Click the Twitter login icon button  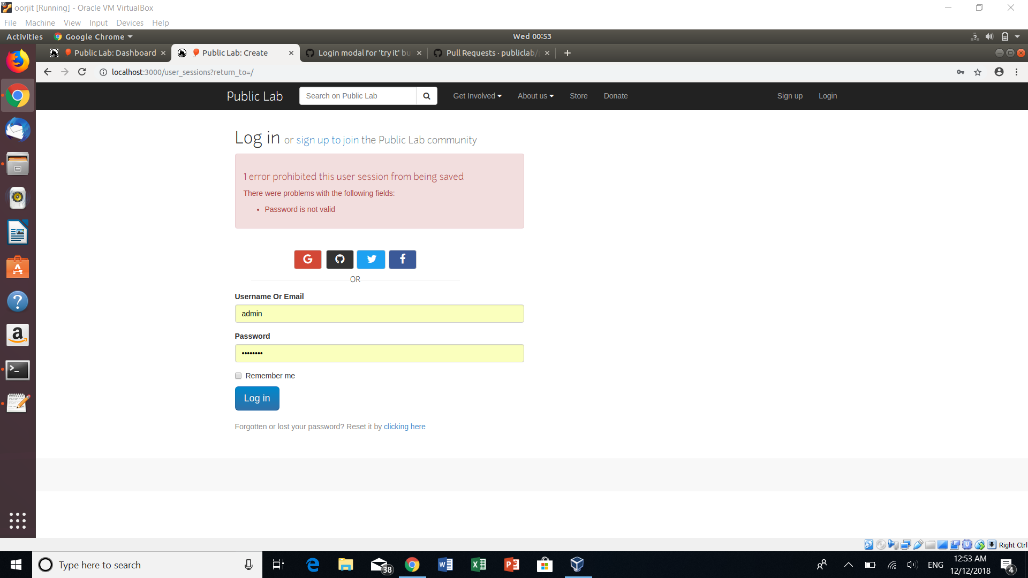[x=371, y=260]
